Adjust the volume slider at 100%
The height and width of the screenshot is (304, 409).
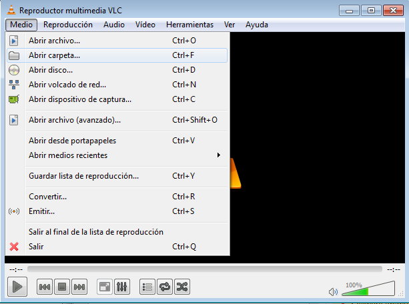click(x=368, y=289)
